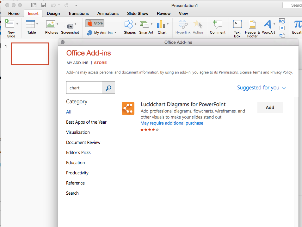Open the Shapes dropdown arrow
Screen dimensions: 302x227
135,24
